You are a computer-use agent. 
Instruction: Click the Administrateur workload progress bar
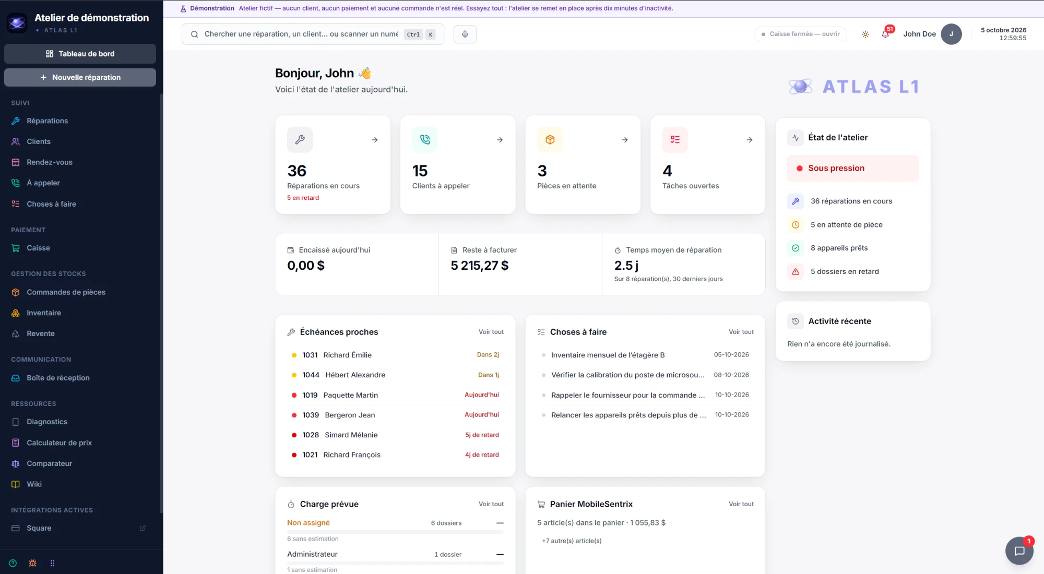click(x=395, y=563)
